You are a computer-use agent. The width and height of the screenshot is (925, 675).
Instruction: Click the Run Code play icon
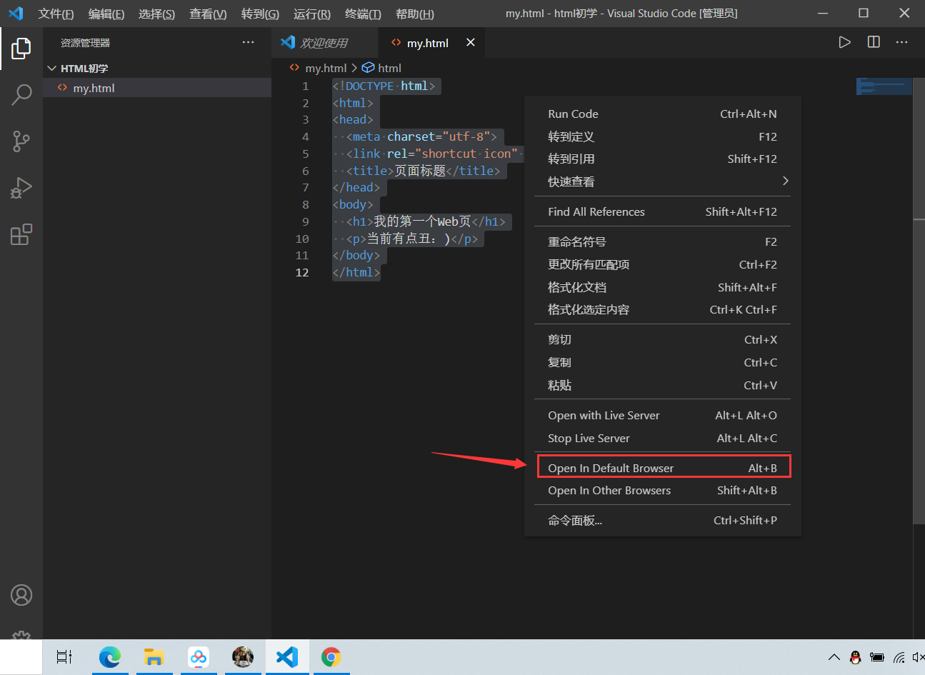844,42
